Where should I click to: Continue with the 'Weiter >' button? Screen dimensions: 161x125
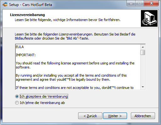pos(115,116)
